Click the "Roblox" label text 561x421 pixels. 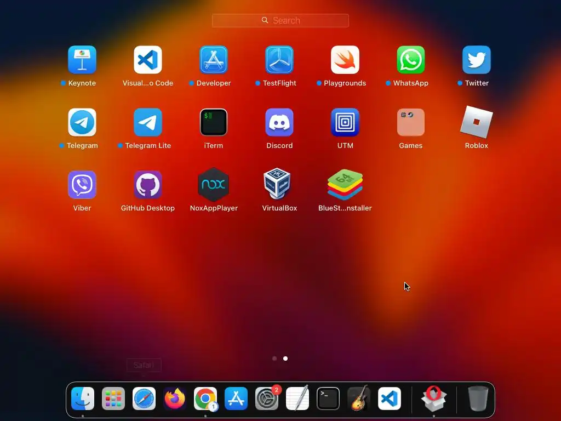[x=477, y=146]
